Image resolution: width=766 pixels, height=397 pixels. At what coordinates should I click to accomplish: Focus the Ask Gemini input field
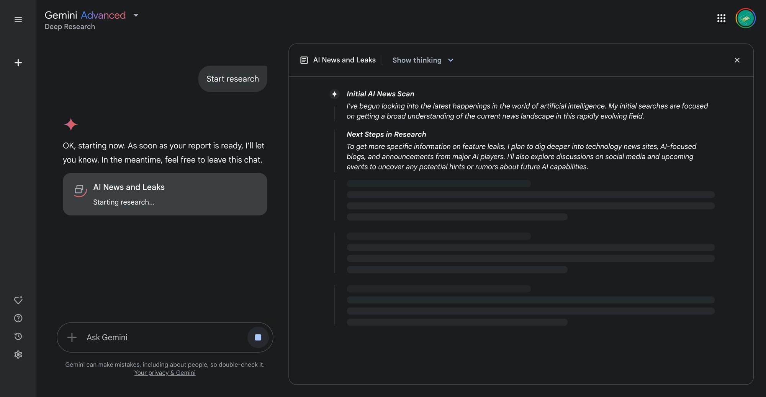[165, 337]
